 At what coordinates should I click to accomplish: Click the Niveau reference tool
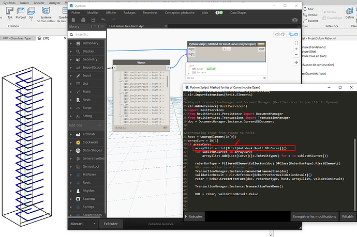click(x=329, y=12)
